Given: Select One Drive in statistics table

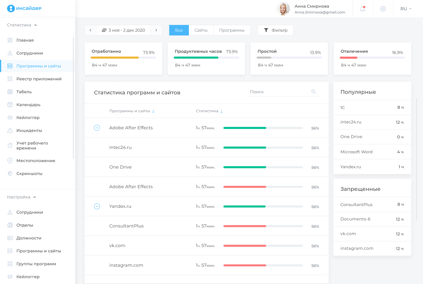Looking at the screenshot, I should tap(120, 167).
